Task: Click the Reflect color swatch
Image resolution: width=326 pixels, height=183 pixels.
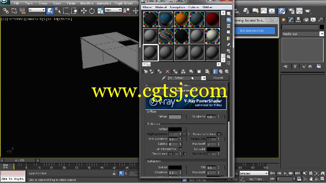Action: point(175,129)
